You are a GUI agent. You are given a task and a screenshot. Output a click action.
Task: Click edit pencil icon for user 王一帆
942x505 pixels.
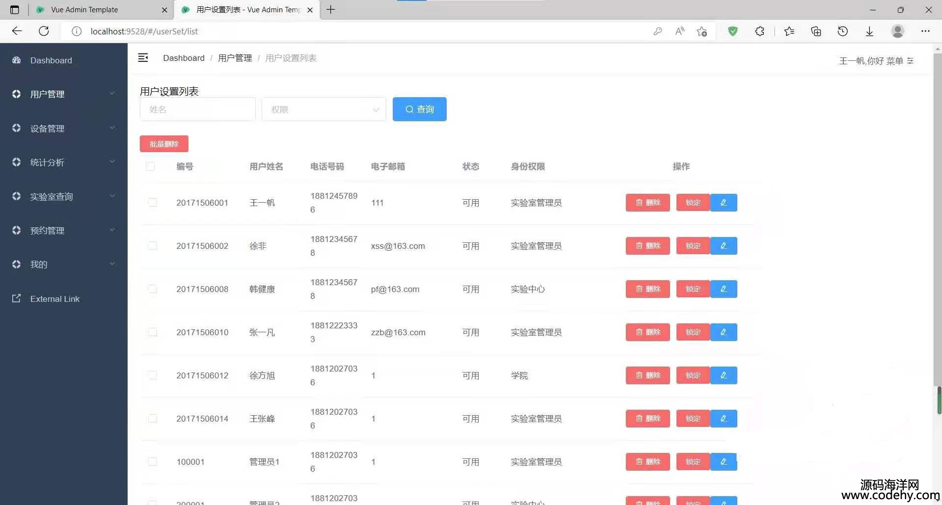[x=724, y=203]
